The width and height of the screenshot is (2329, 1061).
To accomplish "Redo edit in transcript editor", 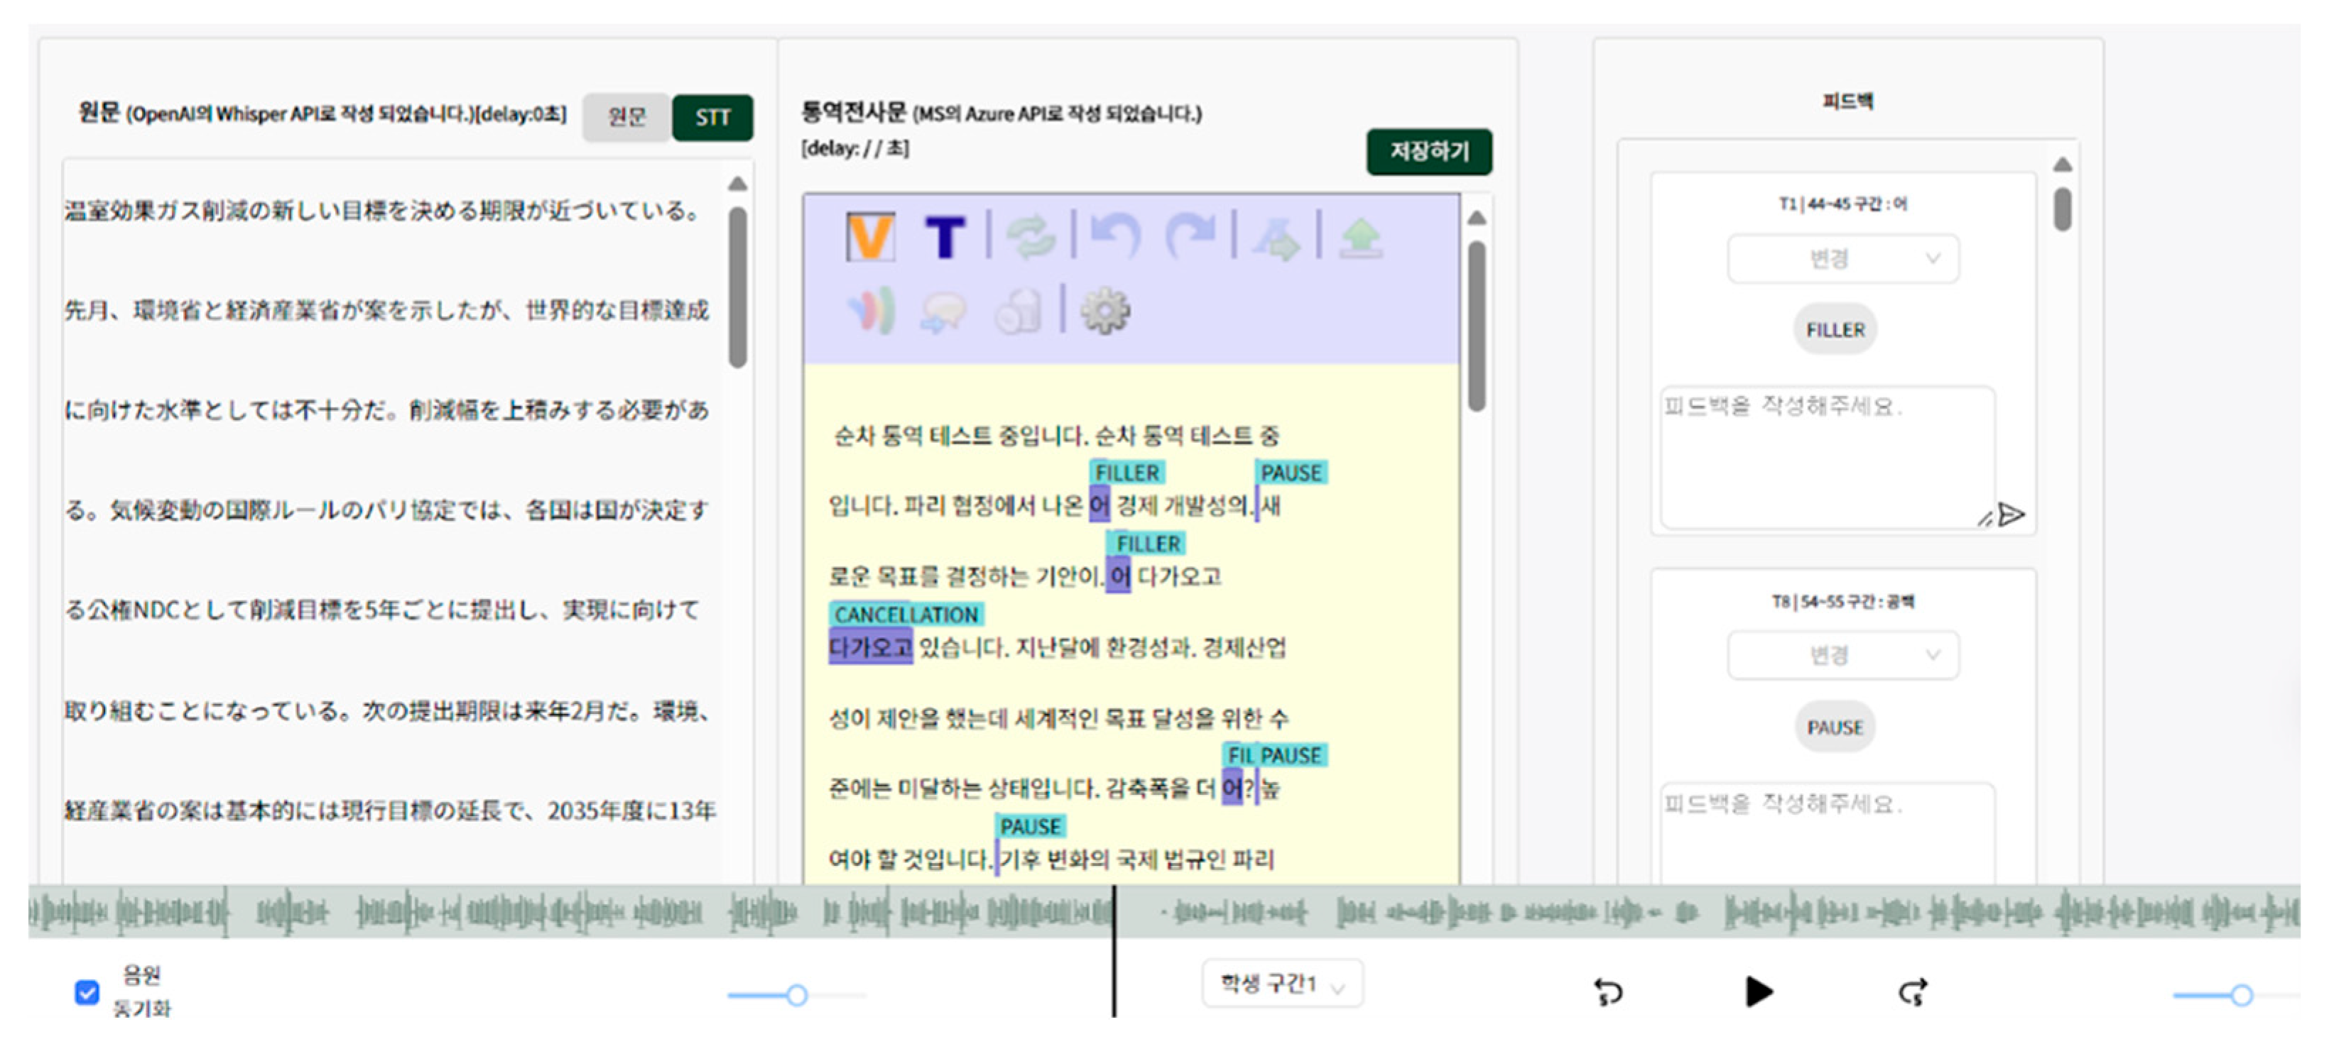I will click(x=1190, y=238).
